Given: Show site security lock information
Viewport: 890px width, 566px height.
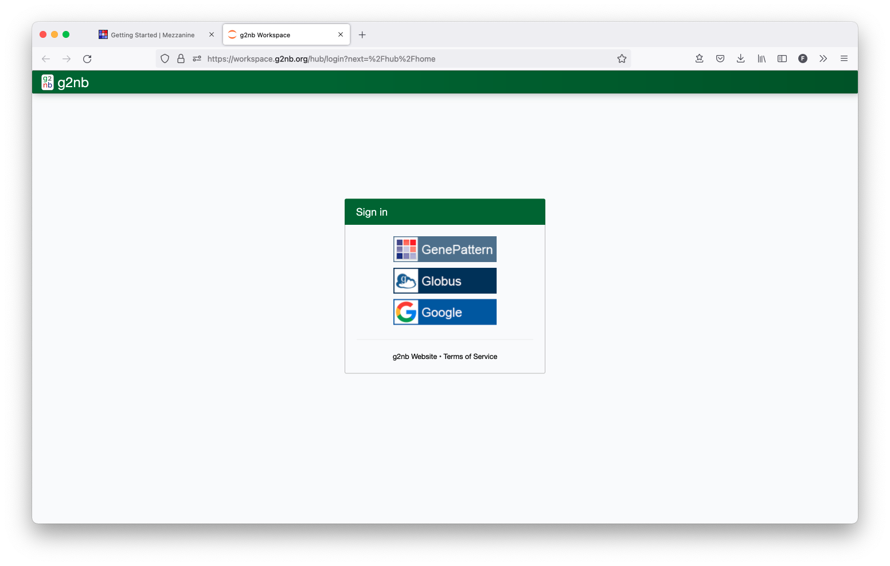Looking at the screenshot, I should click(x=181, y=58).
